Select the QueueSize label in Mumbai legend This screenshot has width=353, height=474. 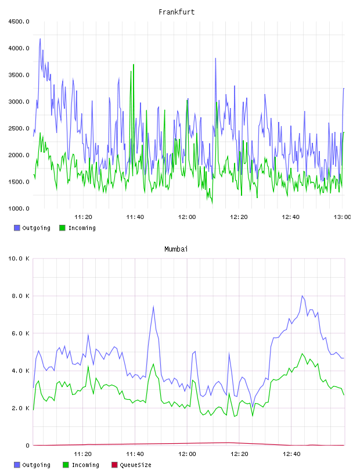coord(135,465)
